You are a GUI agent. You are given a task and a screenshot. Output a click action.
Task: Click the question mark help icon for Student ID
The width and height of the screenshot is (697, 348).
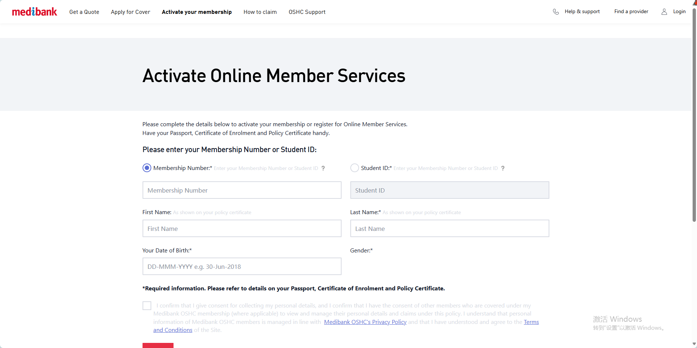pyautogui.click(x=503, y=168)
